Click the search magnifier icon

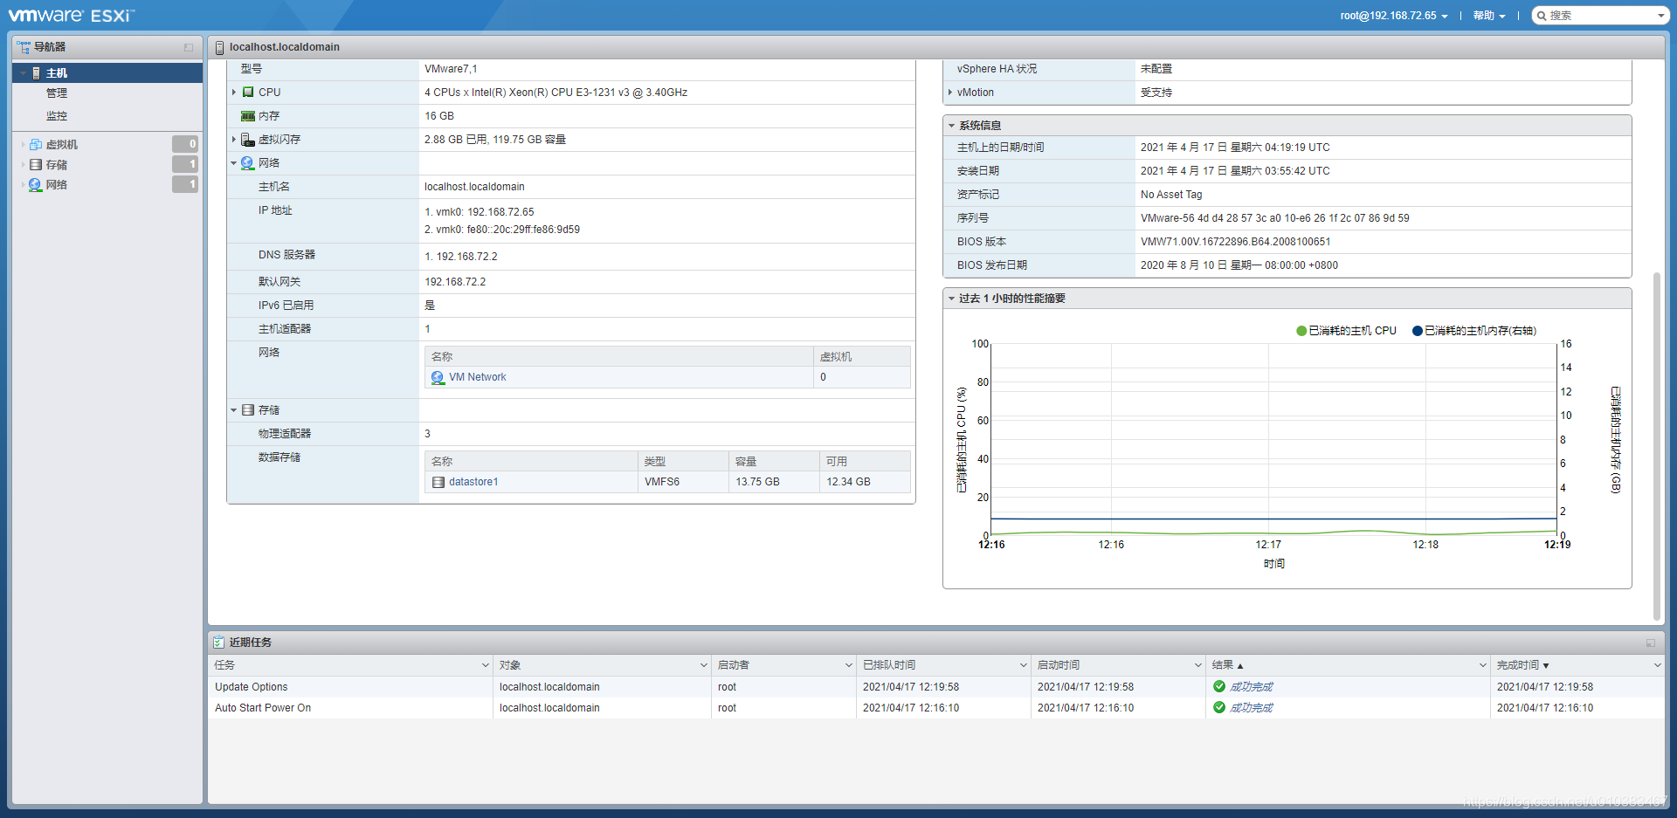[1542, 16]
